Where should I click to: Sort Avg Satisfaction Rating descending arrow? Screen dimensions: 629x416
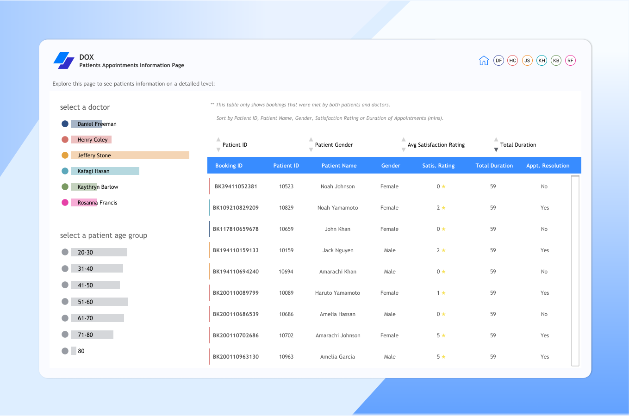[404, 150]
